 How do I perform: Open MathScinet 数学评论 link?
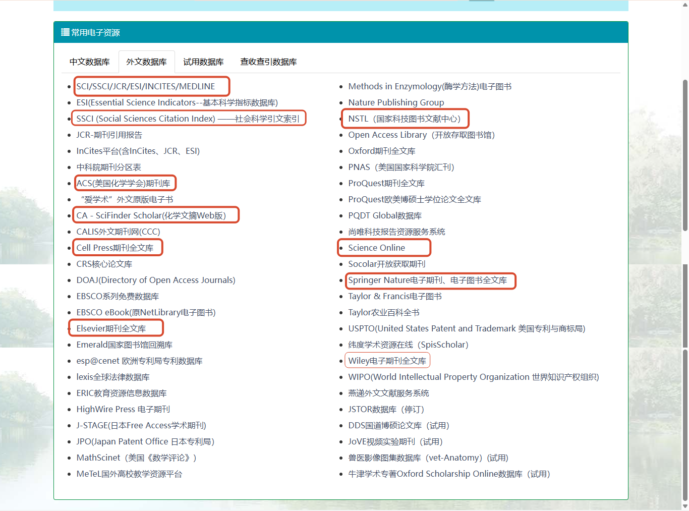[x=136, y=458]
